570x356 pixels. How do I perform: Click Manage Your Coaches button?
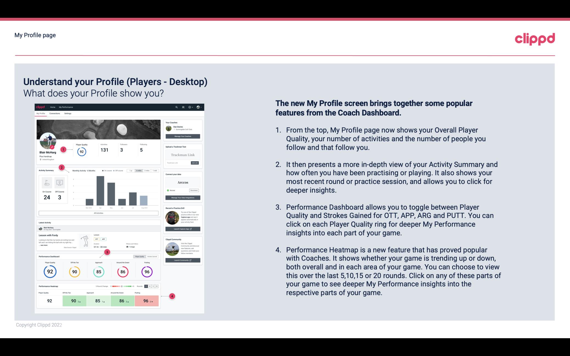pos(183,136)
